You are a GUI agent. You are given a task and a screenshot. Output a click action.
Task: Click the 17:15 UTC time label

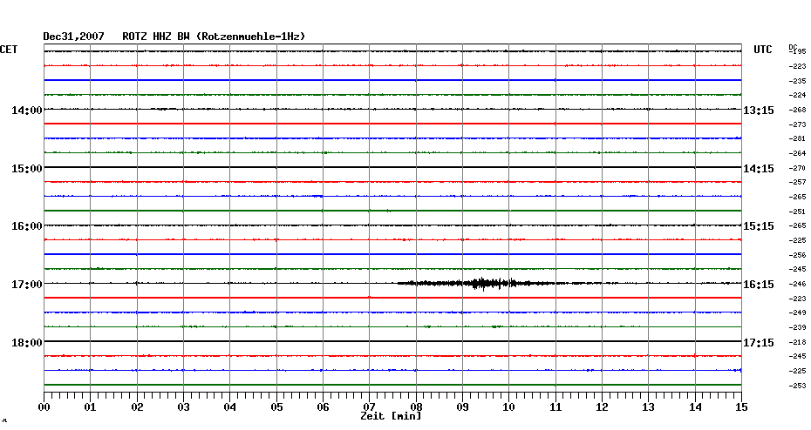pyautogui.click(x=759, y=343)
